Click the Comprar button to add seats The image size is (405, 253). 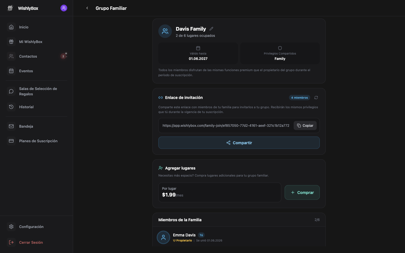pos(302,193)
